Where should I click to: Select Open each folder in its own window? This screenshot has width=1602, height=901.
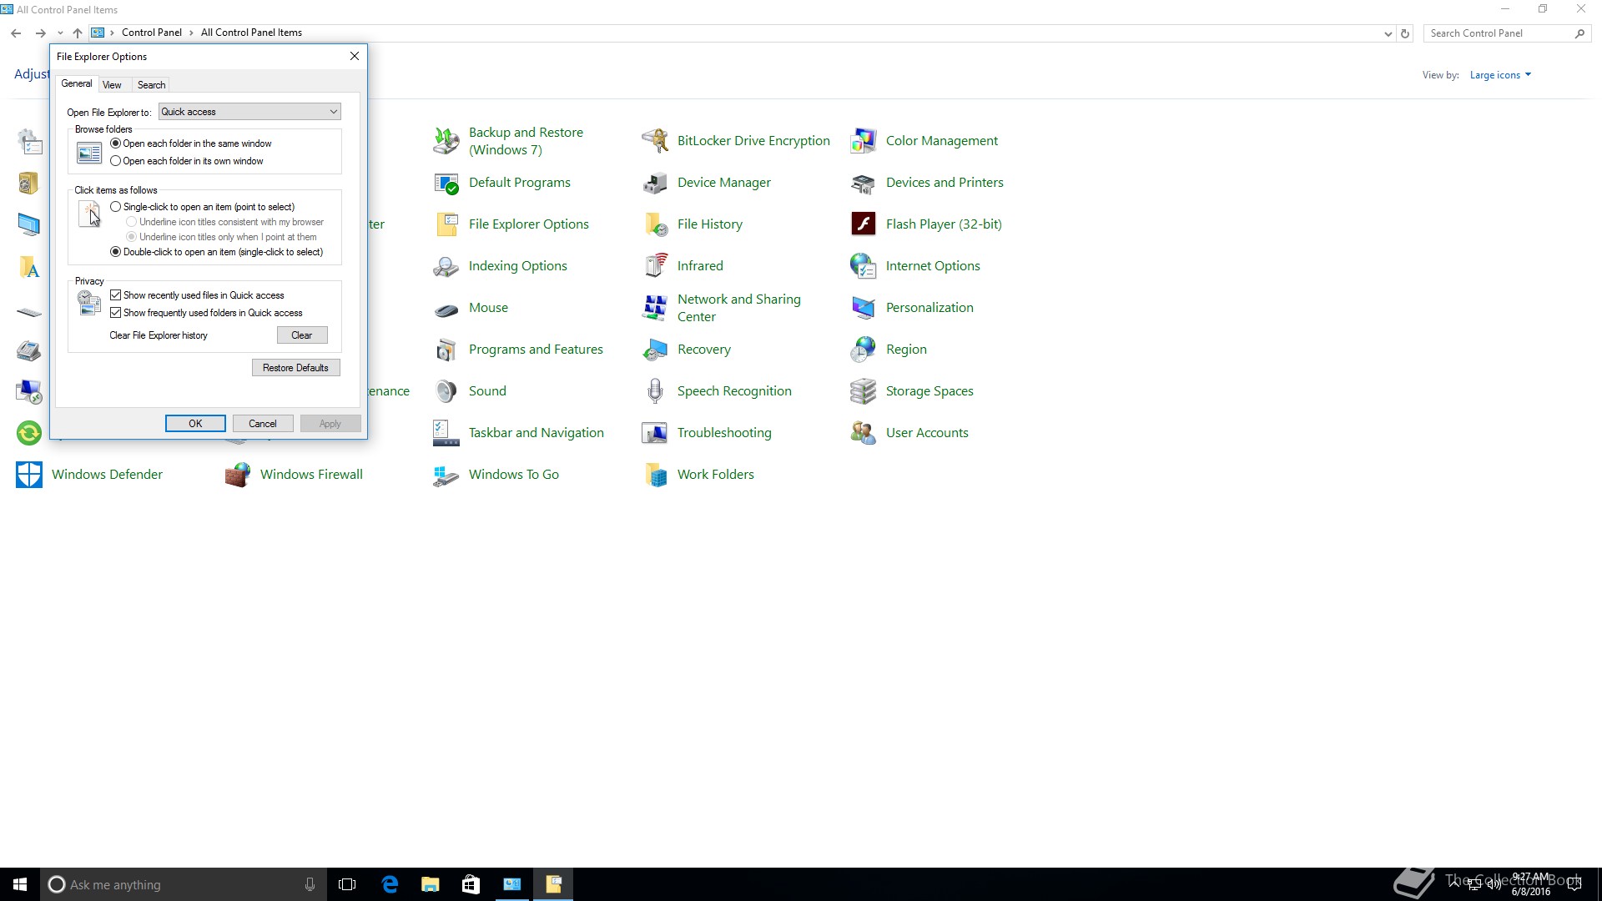click(116, 161)
